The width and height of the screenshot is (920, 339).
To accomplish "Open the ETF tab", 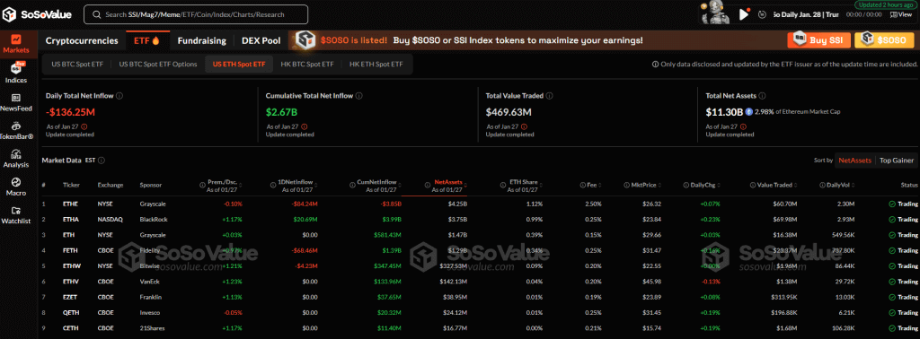I will pos(147,40).
